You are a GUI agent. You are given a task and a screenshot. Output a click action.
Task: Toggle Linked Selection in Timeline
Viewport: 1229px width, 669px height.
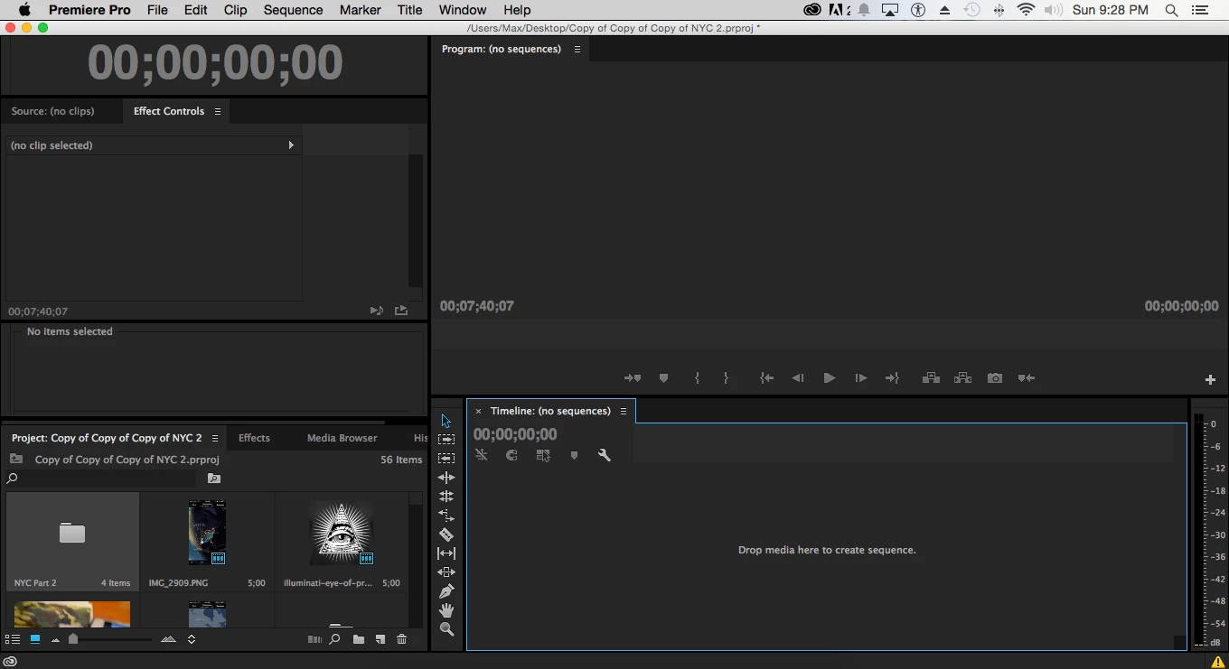pyautogui.click(x=542, y=456)
